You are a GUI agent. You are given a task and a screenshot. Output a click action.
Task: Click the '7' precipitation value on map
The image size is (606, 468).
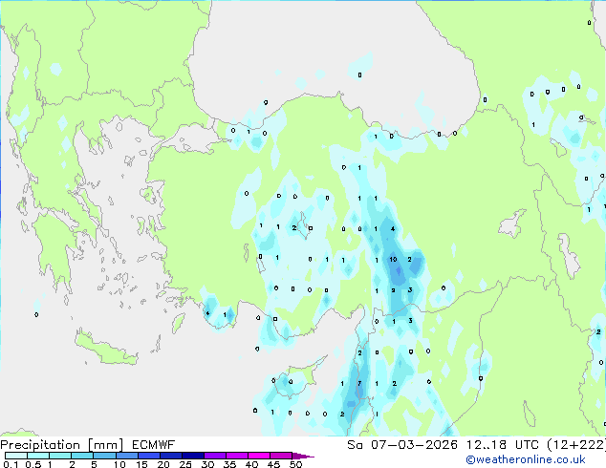pos(359,383)
